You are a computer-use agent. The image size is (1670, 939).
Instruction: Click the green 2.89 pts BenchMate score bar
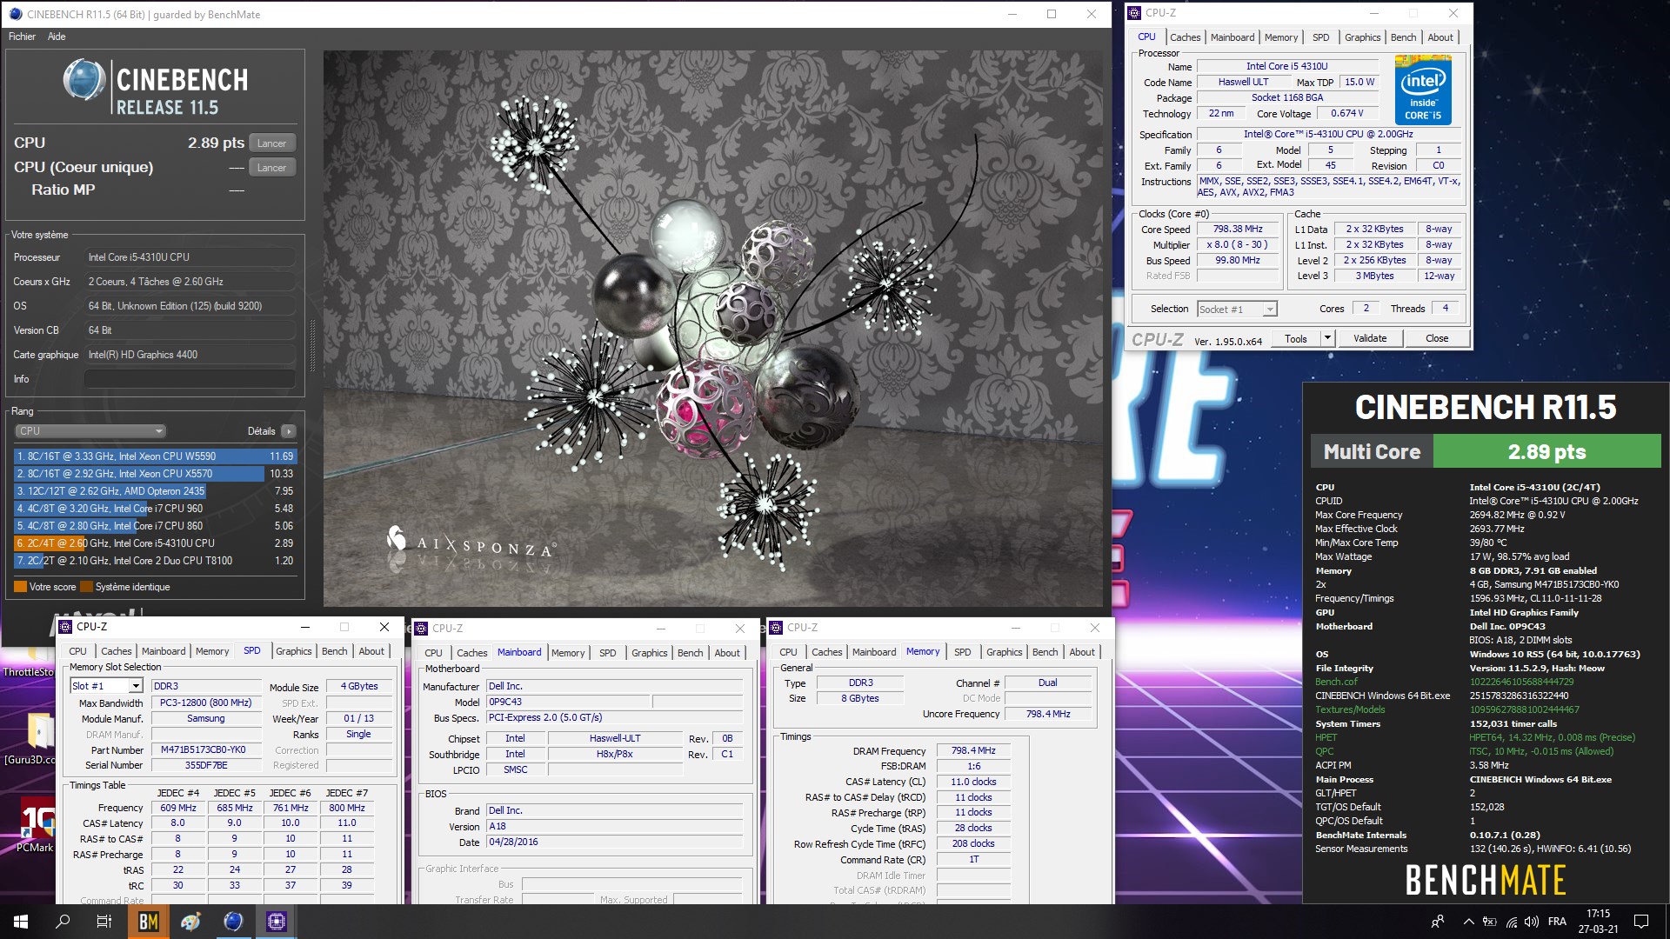1546,452
